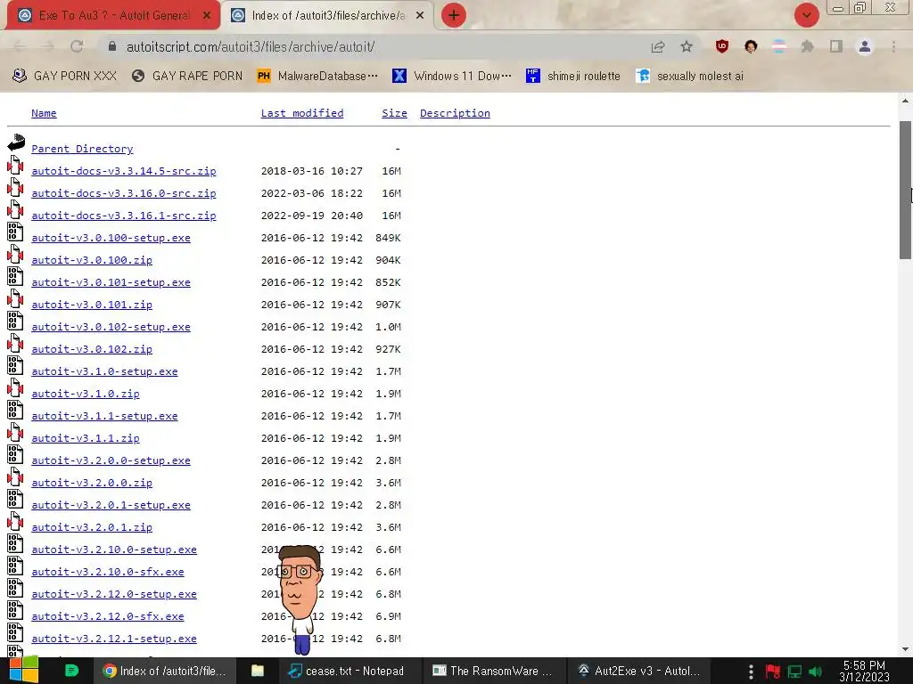Open the Windows 11 Dow… bookmark

(x=452, y=77)
